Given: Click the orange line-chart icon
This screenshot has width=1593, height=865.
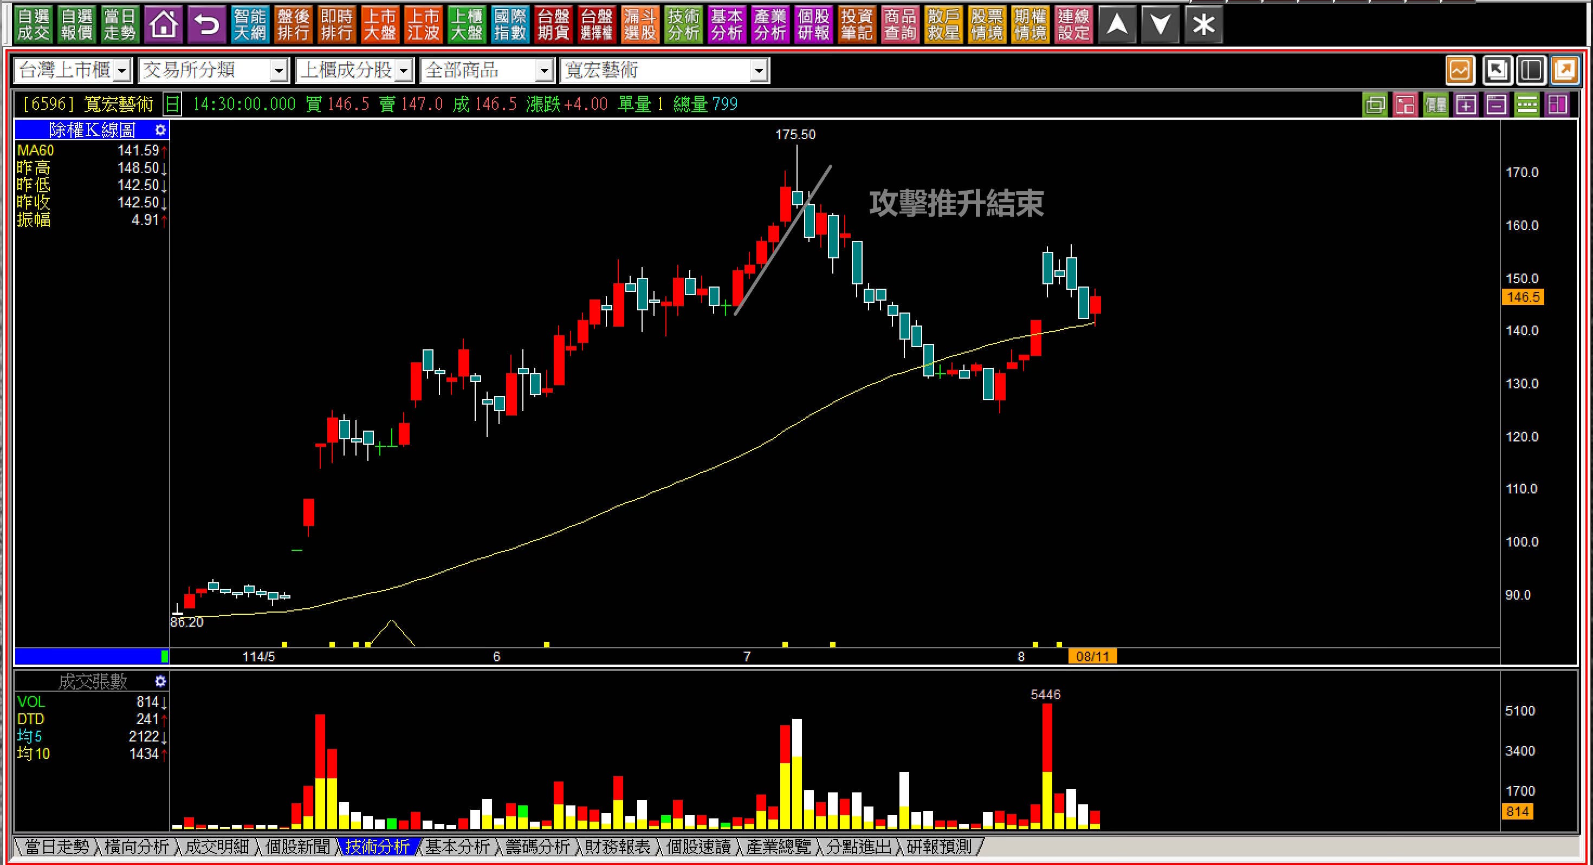Looking at the screenshot, I should click(1460, 70).
